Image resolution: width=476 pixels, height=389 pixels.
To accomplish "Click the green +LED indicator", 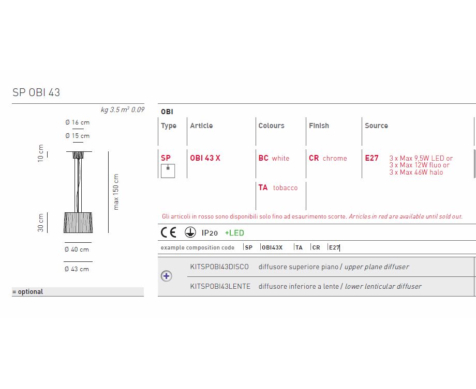I will [x=234, y=233].
